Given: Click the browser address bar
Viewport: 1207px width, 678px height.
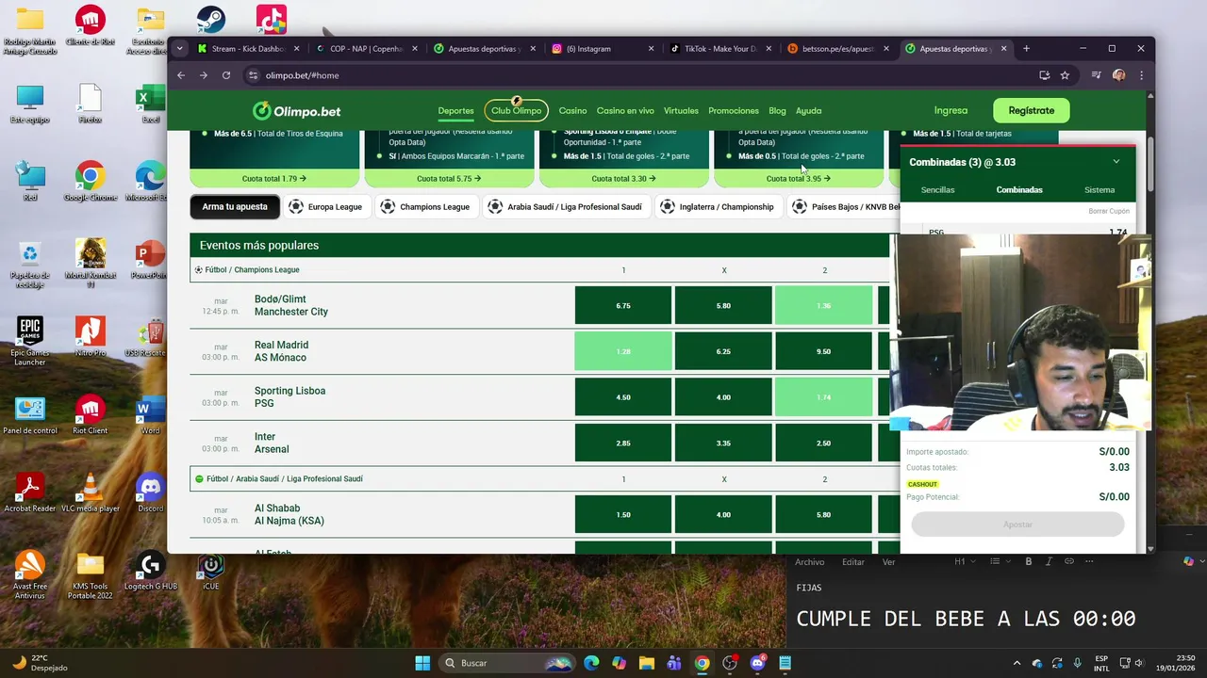Looking at the screenshot, I should point(641,75).
